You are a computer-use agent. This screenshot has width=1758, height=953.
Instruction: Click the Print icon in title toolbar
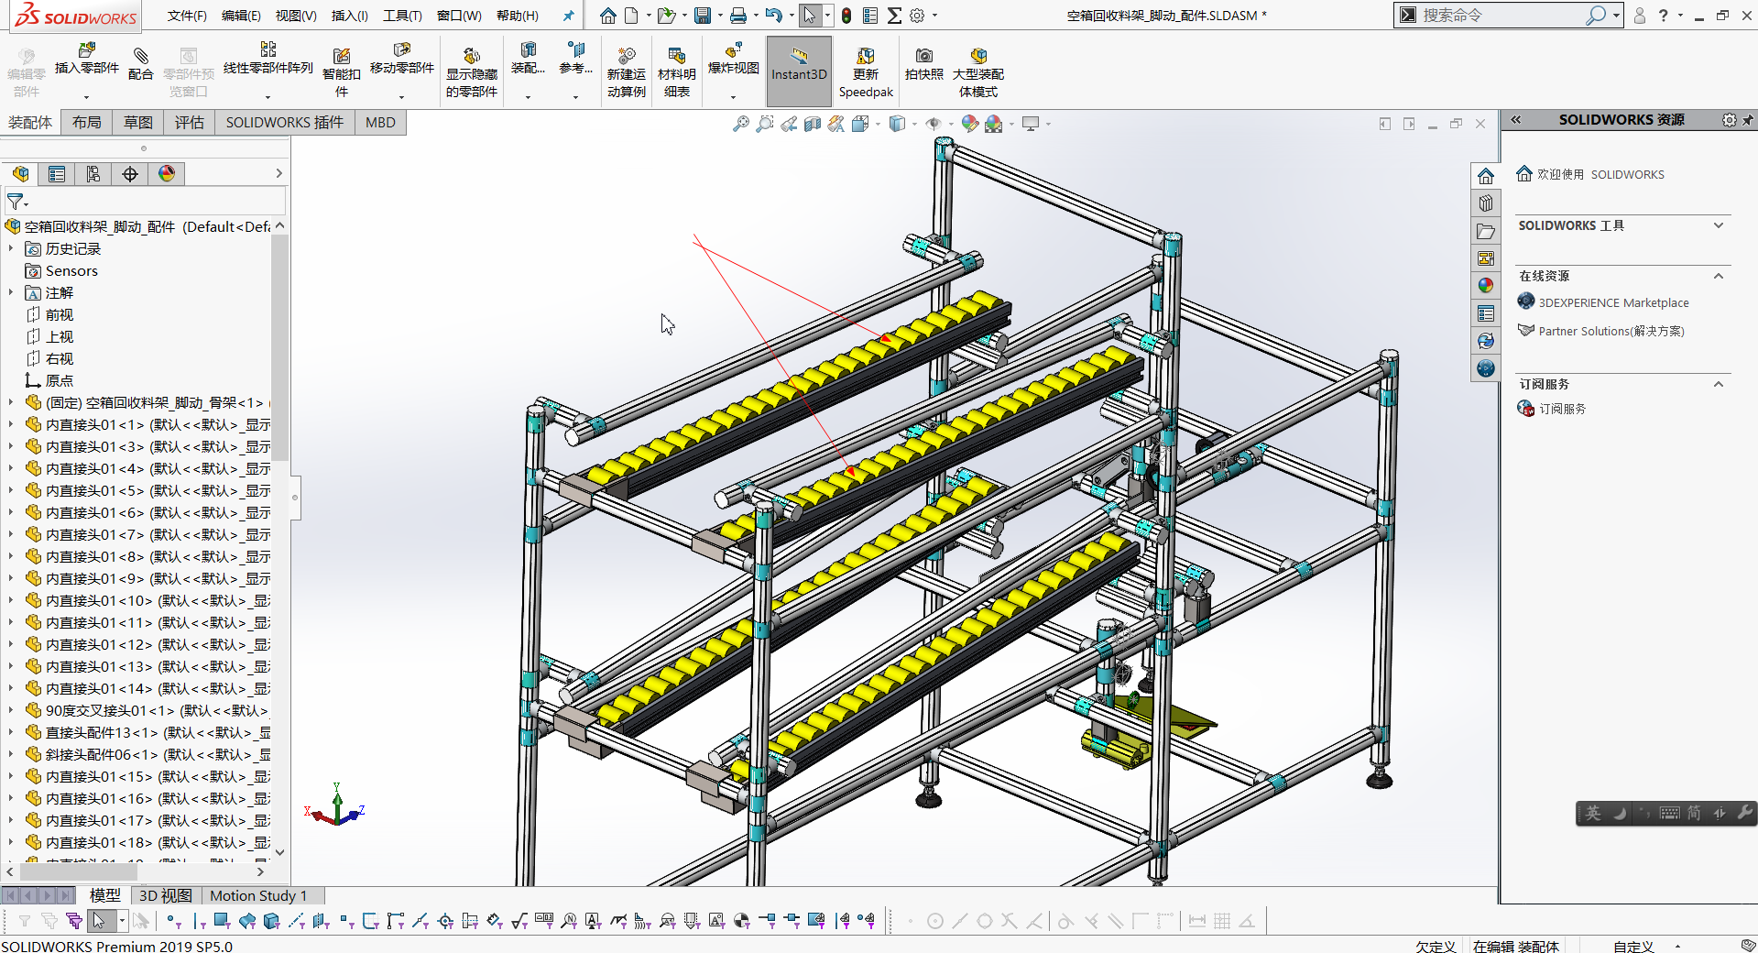738,16
